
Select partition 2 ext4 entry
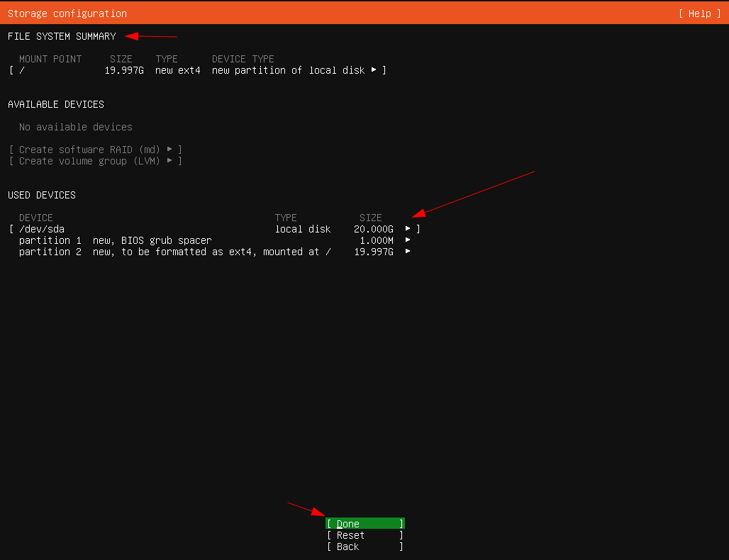pos(174,252)
